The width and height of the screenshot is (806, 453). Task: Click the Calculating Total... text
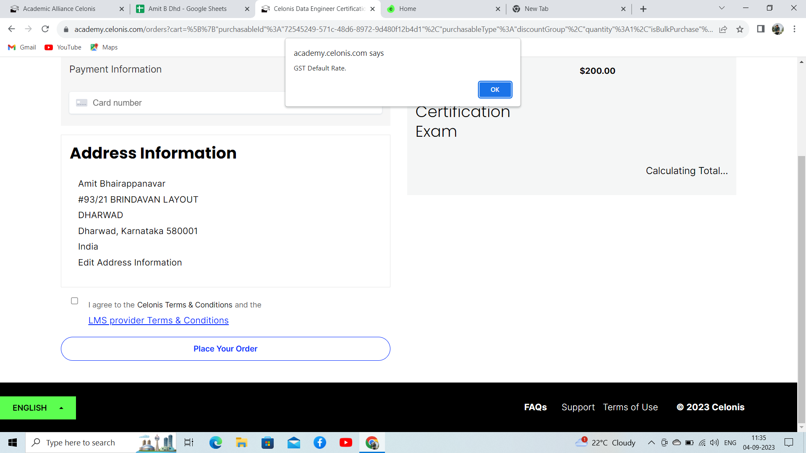687,171
